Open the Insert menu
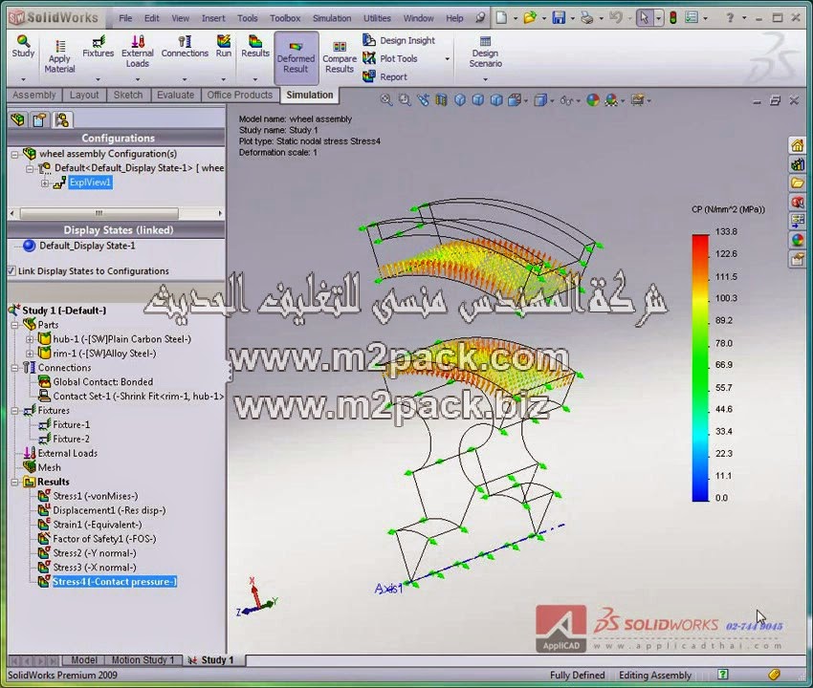 (x=213, y=18)
